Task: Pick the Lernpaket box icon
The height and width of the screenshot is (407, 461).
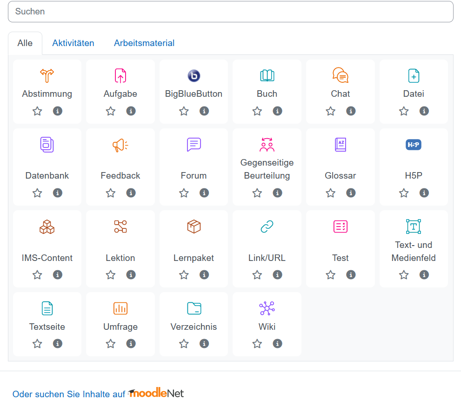Action: [194, 227]
